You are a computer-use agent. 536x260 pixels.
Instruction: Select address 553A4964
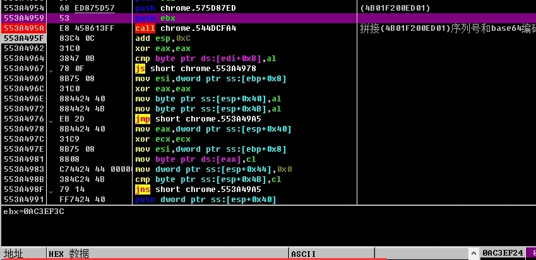click(x=23, y=59)
